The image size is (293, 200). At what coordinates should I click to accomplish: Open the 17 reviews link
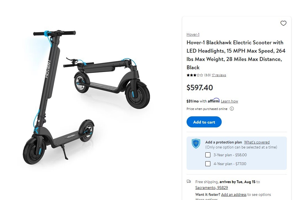point(219,75)
